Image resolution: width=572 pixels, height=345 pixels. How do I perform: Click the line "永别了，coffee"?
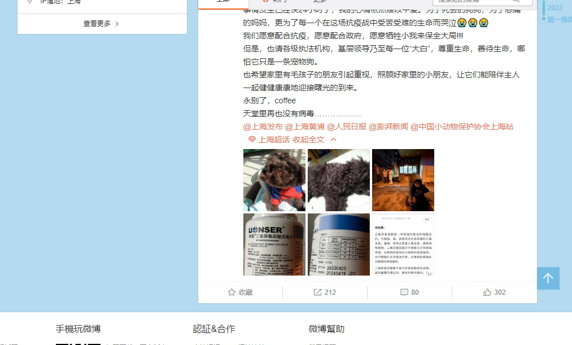pyautogui.click(x=269, y=101)
